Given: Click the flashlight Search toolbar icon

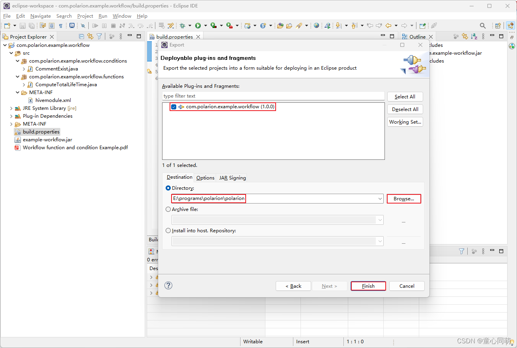Looking at the screenshot, I should point(299,26).
